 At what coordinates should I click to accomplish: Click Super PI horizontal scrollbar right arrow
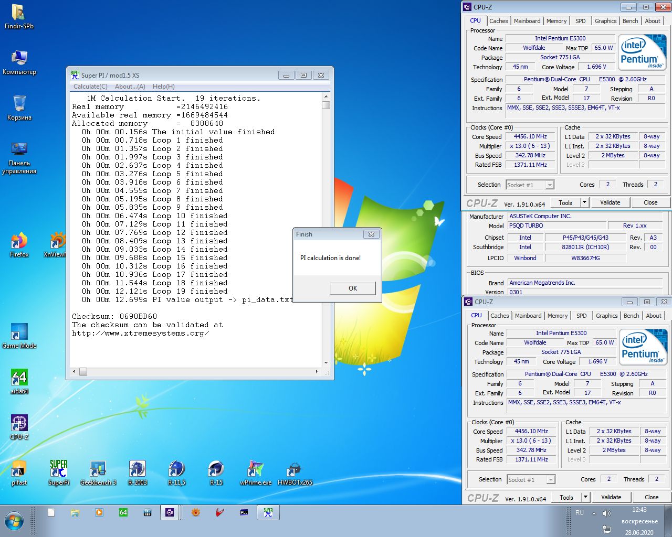tap(317, 371)
